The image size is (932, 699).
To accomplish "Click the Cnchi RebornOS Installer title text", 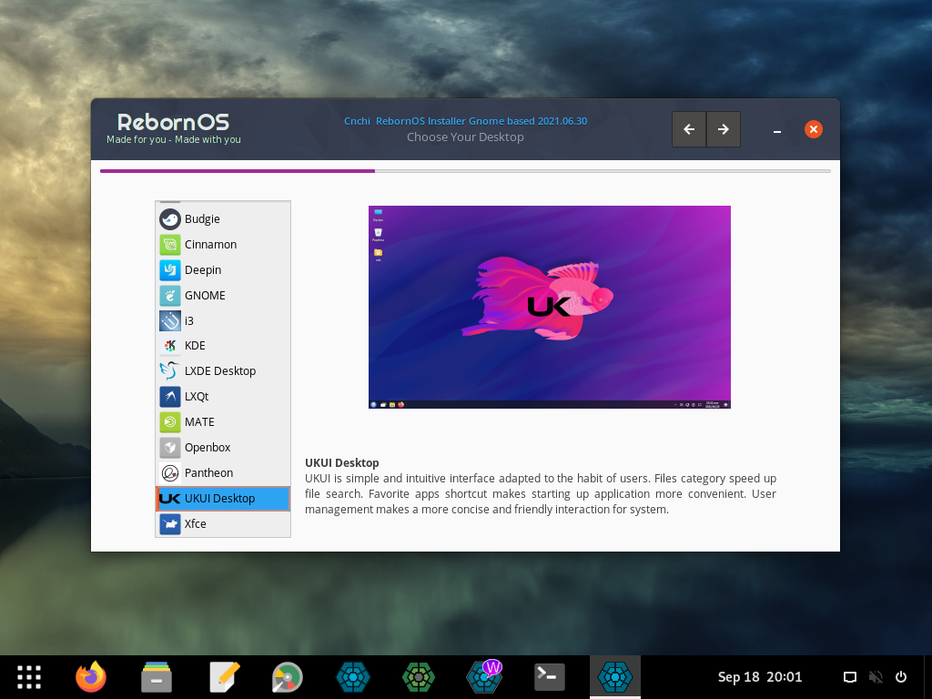I will click(x=465, y=121).
